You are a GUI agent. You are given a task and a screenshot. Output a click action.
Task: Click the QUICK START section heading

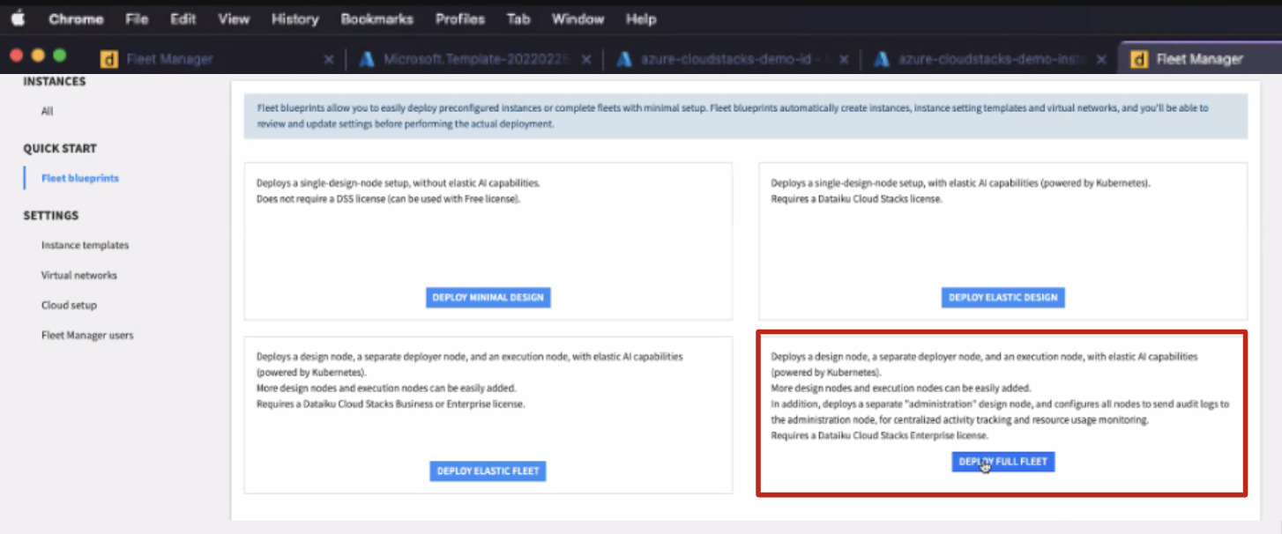60,148
